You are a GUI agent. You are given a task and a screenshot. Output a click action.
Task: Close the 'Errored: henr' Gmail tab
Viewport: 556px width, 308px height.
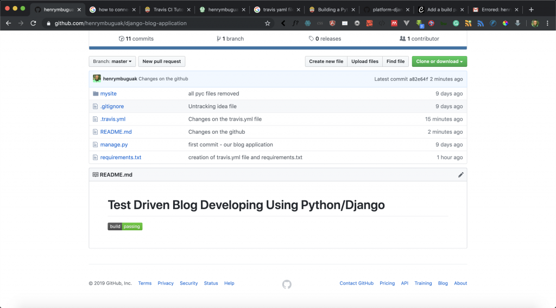[x=516, y=10]
